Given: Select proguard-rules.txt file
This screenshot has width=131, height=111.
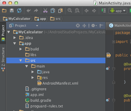Looking at the screenshot, I should point(56,106).
